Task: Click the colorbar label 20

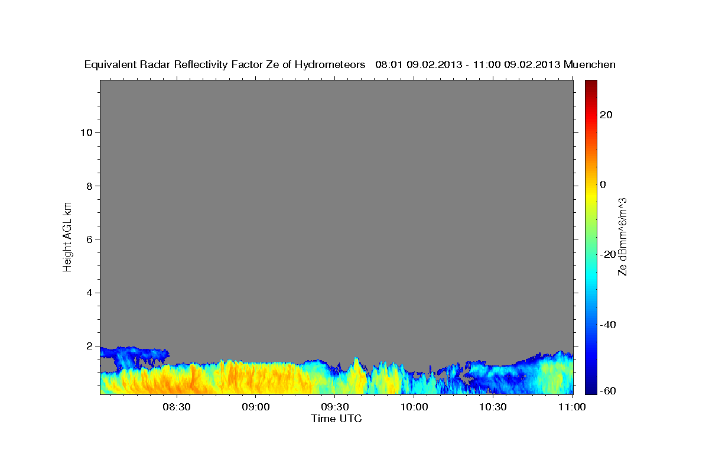Action: tap(606, 115)
